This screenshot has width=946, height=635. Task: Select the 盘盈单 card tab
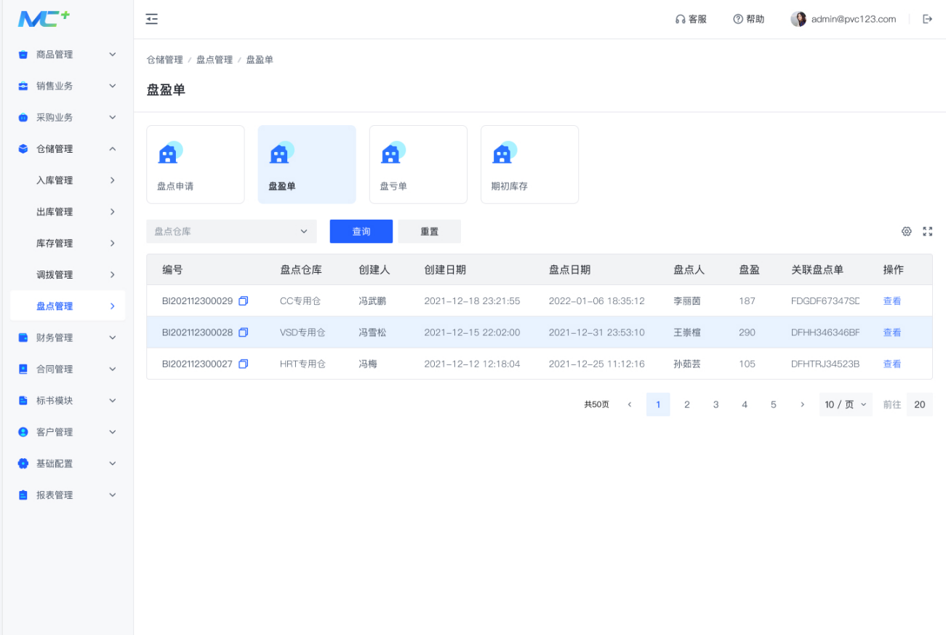pos(307,164)
